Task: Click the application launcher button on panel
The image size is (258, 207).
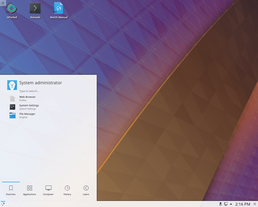Action: click(x=3, y=204)
